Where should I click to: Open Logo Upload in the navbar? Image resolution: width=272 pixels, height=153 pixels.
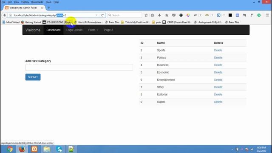point(74,30)
